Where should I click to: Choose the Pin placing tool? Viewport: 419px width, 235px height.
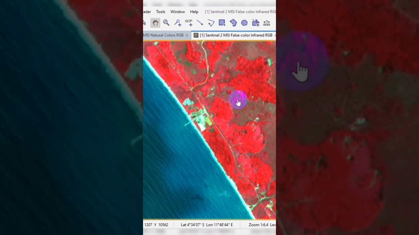pos(177,23)
